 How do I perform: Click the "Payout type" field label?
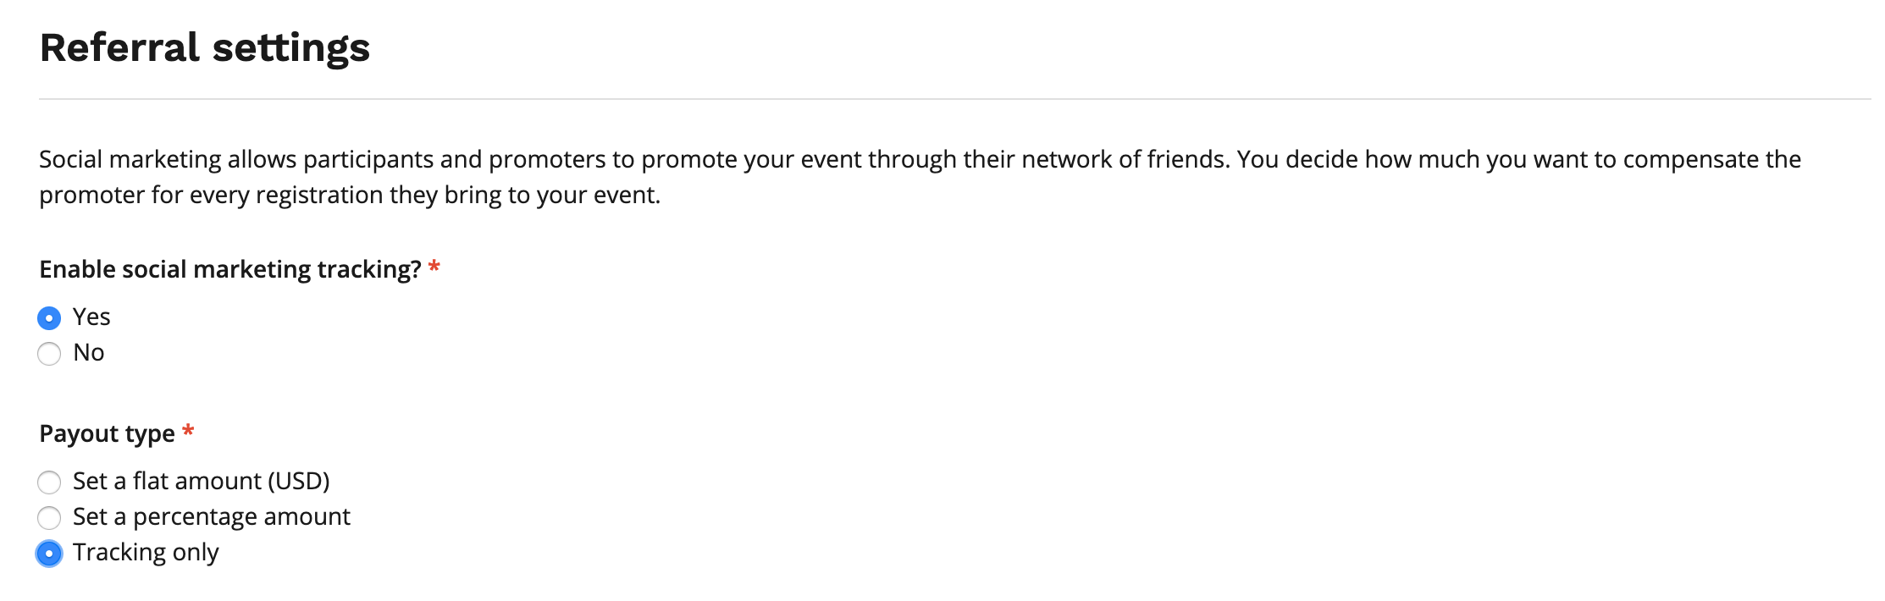pos(108,434)
